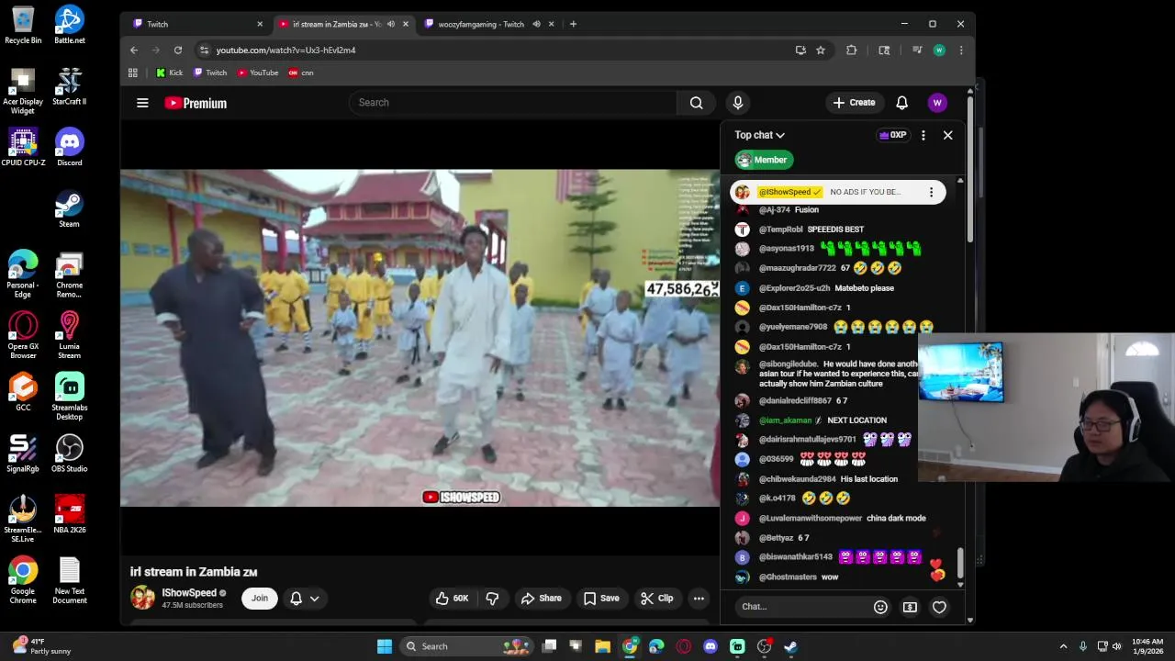
Task: Start voice search with the microphone
Action: point(737,103)
